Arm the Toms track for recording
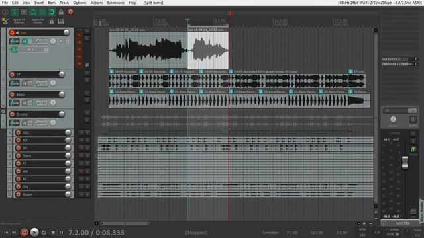This screenshot has height=238, width=424. click(x=18, y=156)
